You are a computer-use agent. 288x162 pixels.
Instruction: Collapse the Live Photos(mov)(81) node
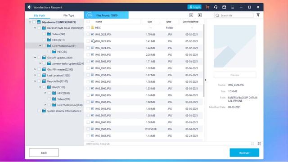[40, 46]
